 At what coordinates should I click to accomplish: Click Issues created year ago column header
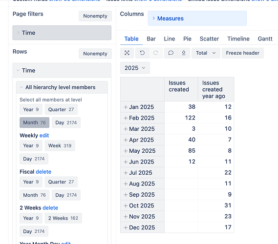[216, 89]
